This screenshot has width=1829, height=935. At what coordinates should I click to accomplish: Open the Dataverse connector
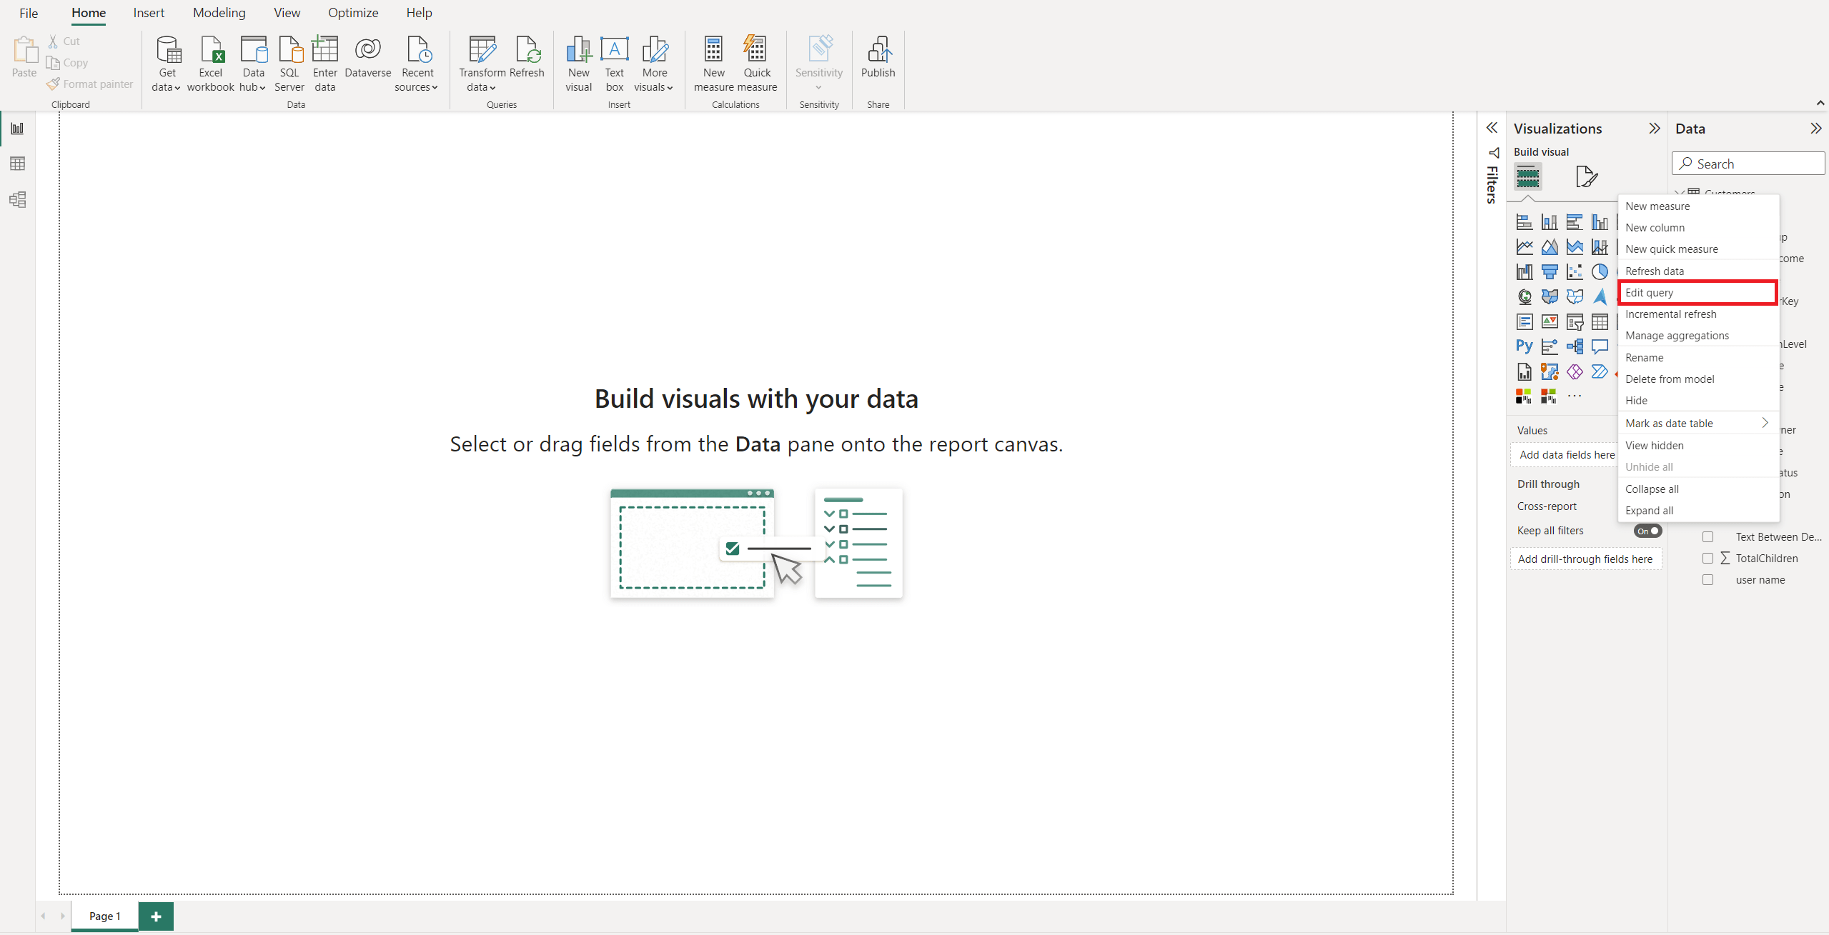tap(367, 63)
